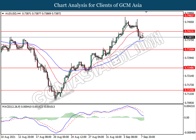The image size is (196, 140).
Task: Click the 10 Aug 2021 date label
Action: (x=8, y=137)
